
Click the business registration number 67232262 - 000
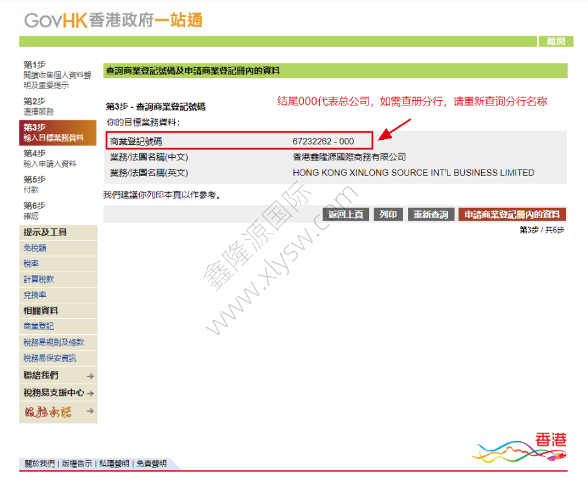click(x=323, y=141)
